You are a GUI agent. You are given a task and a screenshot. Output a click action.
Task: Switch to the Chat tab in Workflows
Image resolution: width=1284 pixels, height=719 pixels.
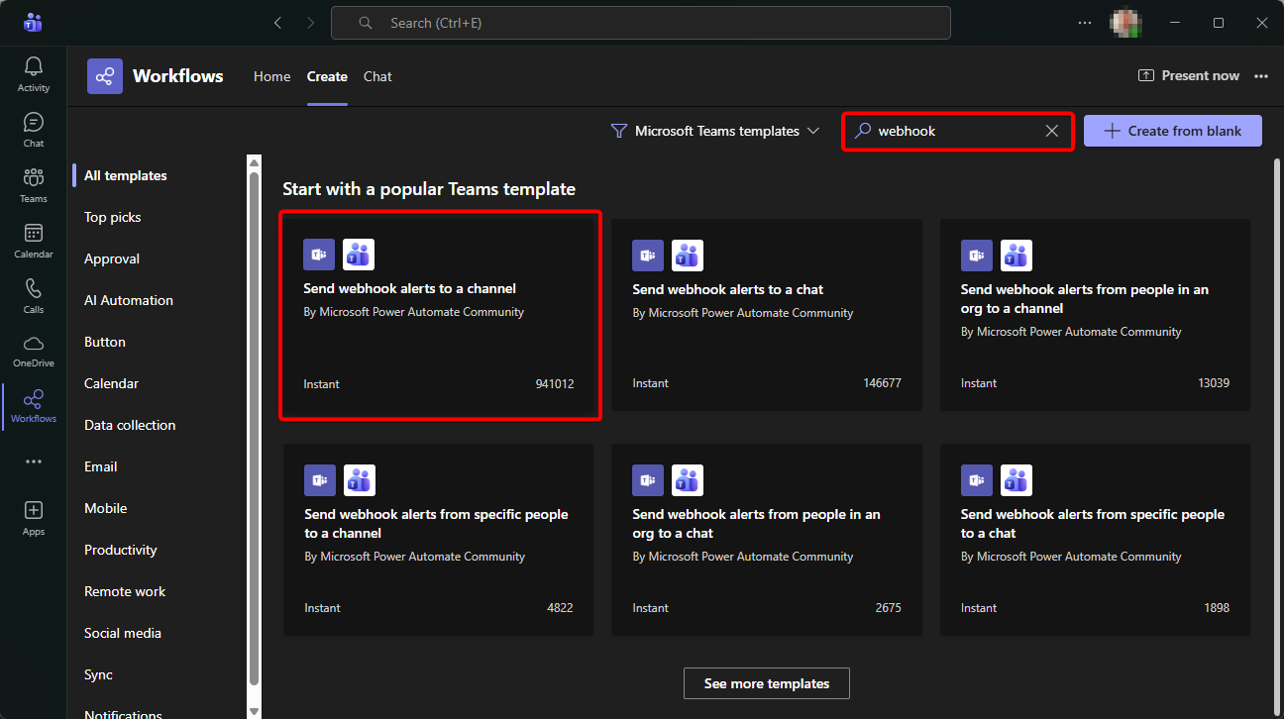377,76
